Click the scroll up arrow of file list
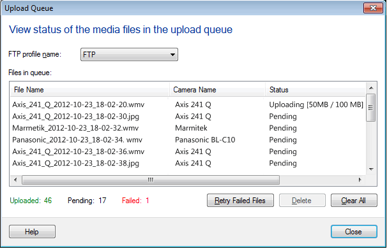This screenshot has width=387, height=249. [371, 88]
